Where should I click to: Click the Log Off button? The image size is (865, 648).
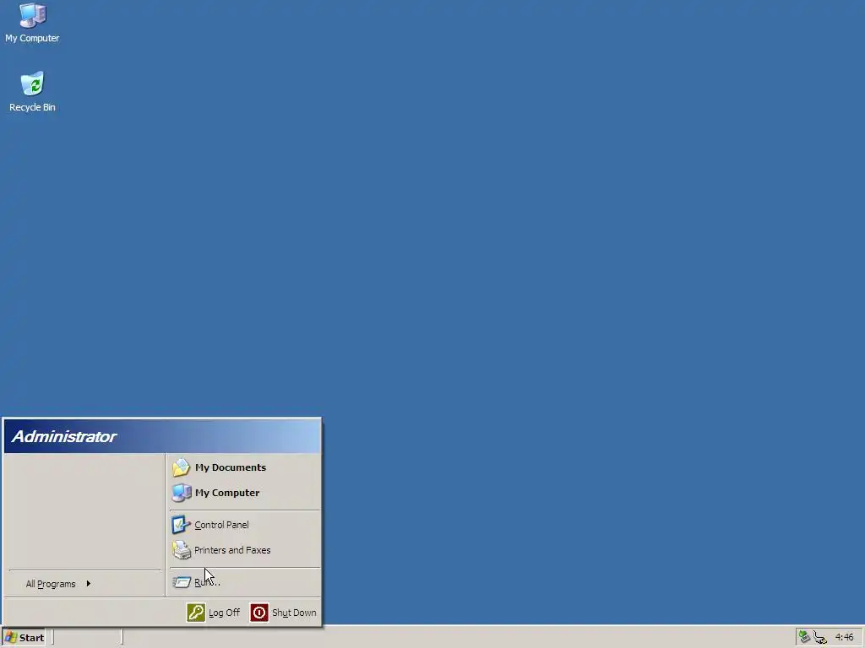point(214,613)
